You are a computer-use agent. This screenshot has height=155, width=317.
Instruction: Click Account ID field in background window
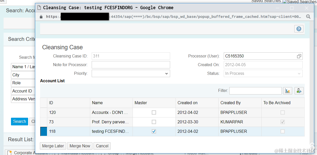[23, 91]
